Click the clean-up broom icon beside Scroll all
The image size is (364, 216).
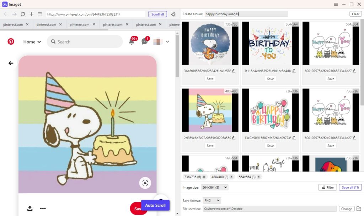pyautogui.click(x=173, y=14)
